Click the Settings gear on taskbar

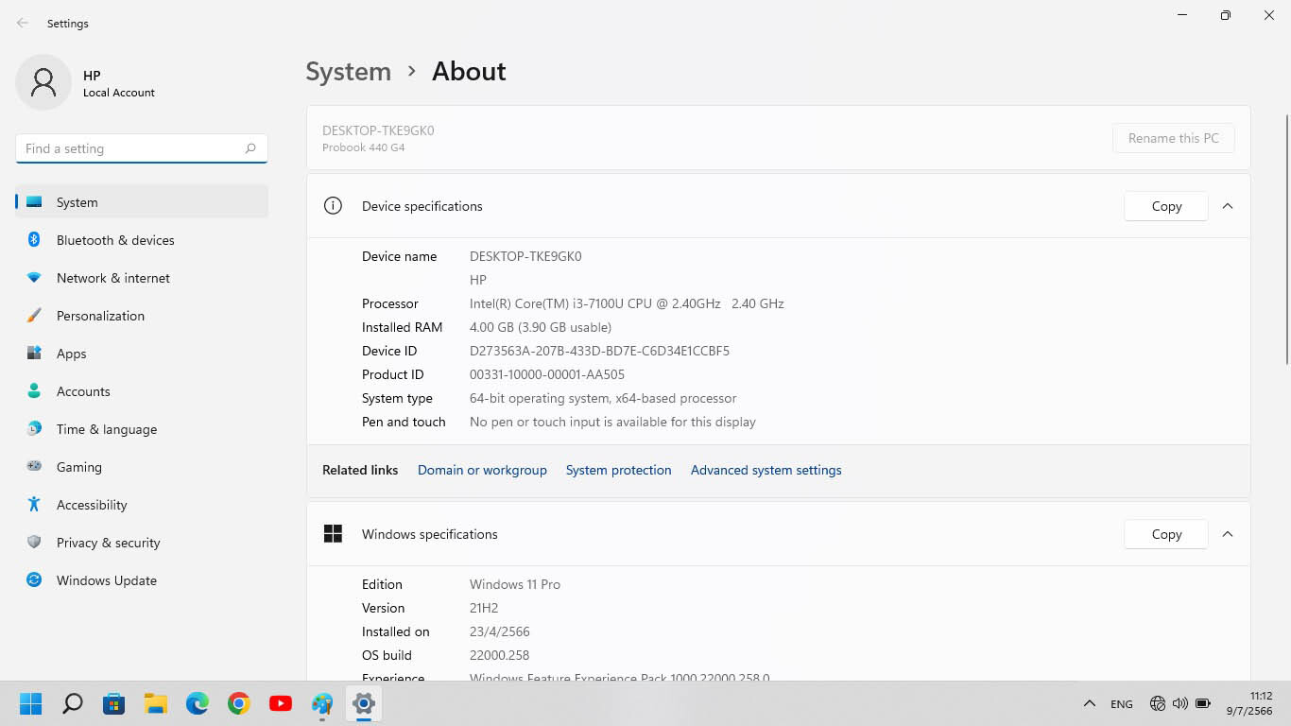click(x=364, y=703)
